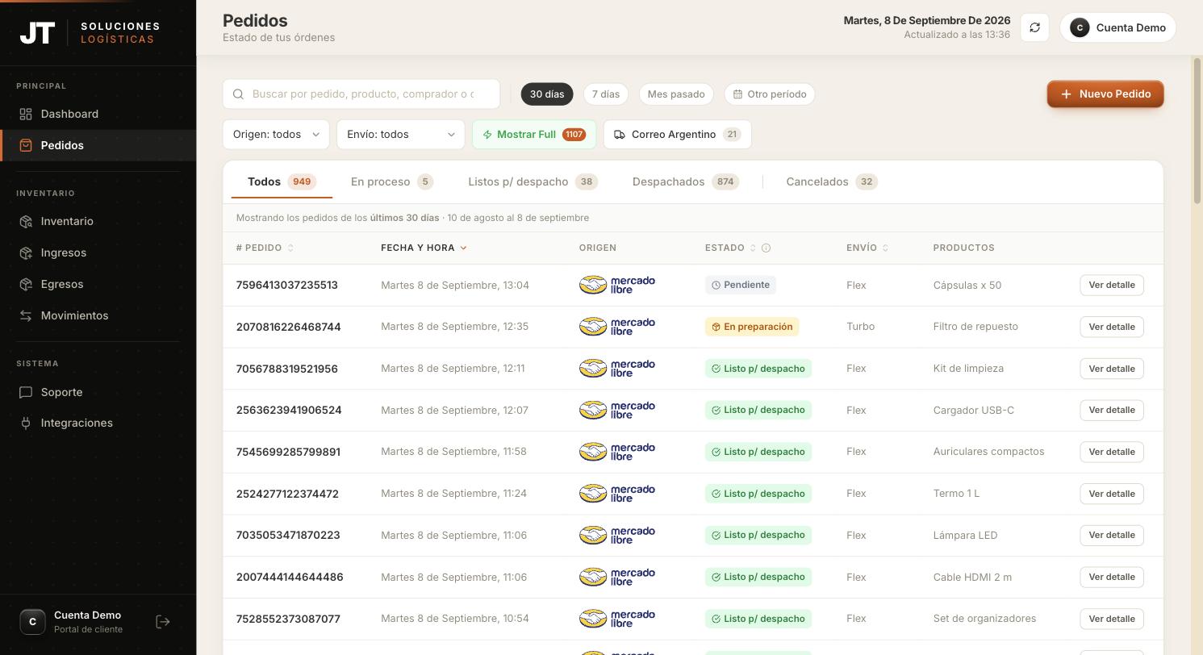Sort by Fecha y Hora column

424,248
